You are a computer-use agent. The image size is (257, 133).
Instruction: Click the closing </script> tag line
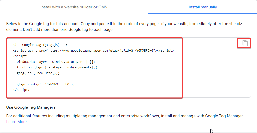(x=21, y=89)
